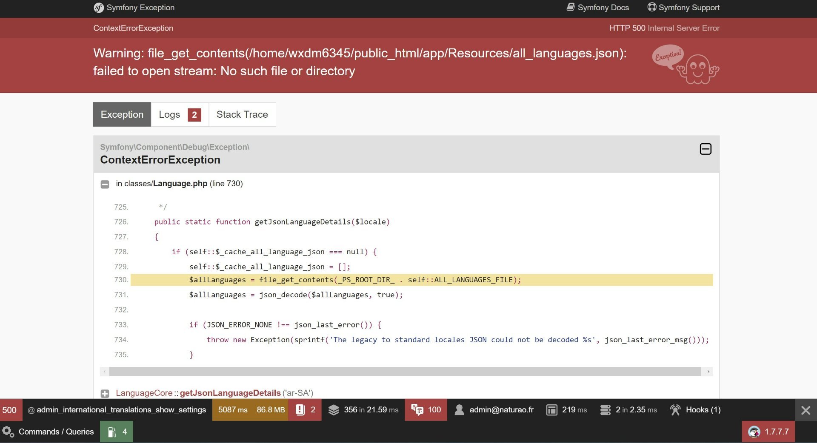This screenshot has width=817, height=443.
Task: Open the database queries 2 in 2.35 ms panel
Action: [628, 410]
